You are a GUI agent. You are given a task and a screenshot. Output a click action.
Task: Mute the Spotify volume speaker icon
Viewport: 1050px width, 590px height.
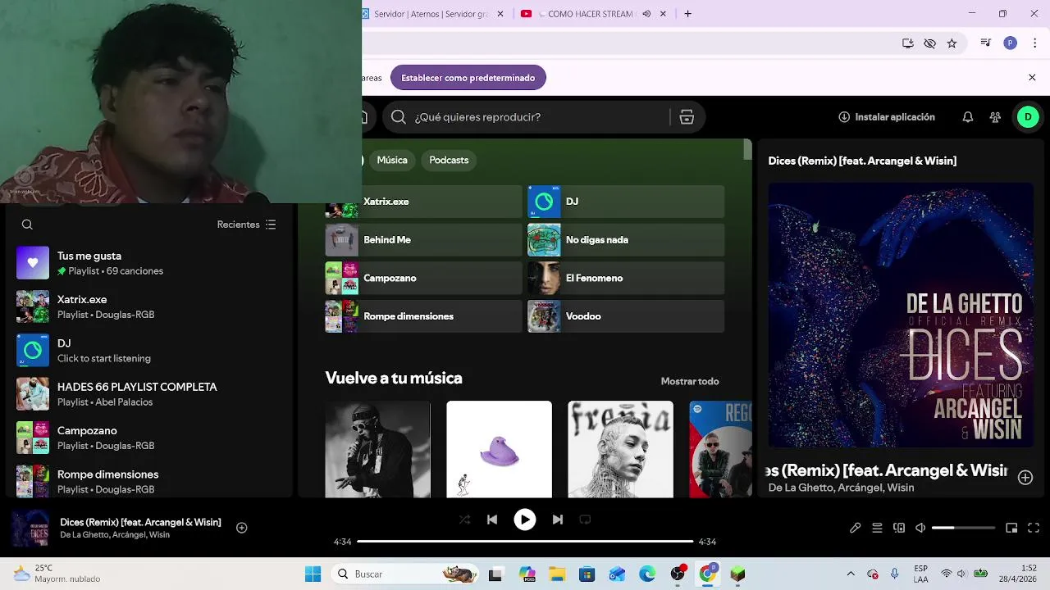pyautogui.click(x=920, y=528)
